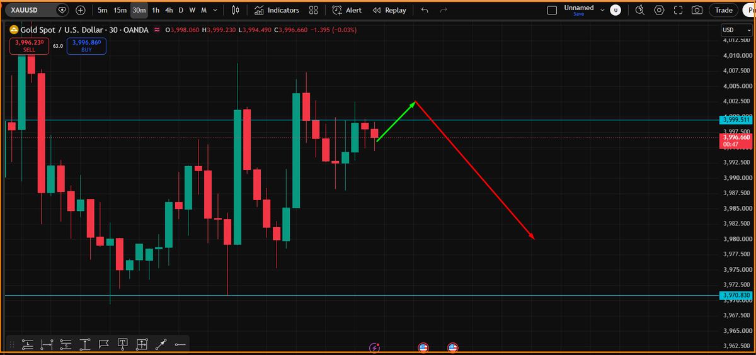The width and height of the screenshot is (756, 355).
Task: Switch to the 1h timeframe
Action: pyautogui.click(x=156, y=10)
